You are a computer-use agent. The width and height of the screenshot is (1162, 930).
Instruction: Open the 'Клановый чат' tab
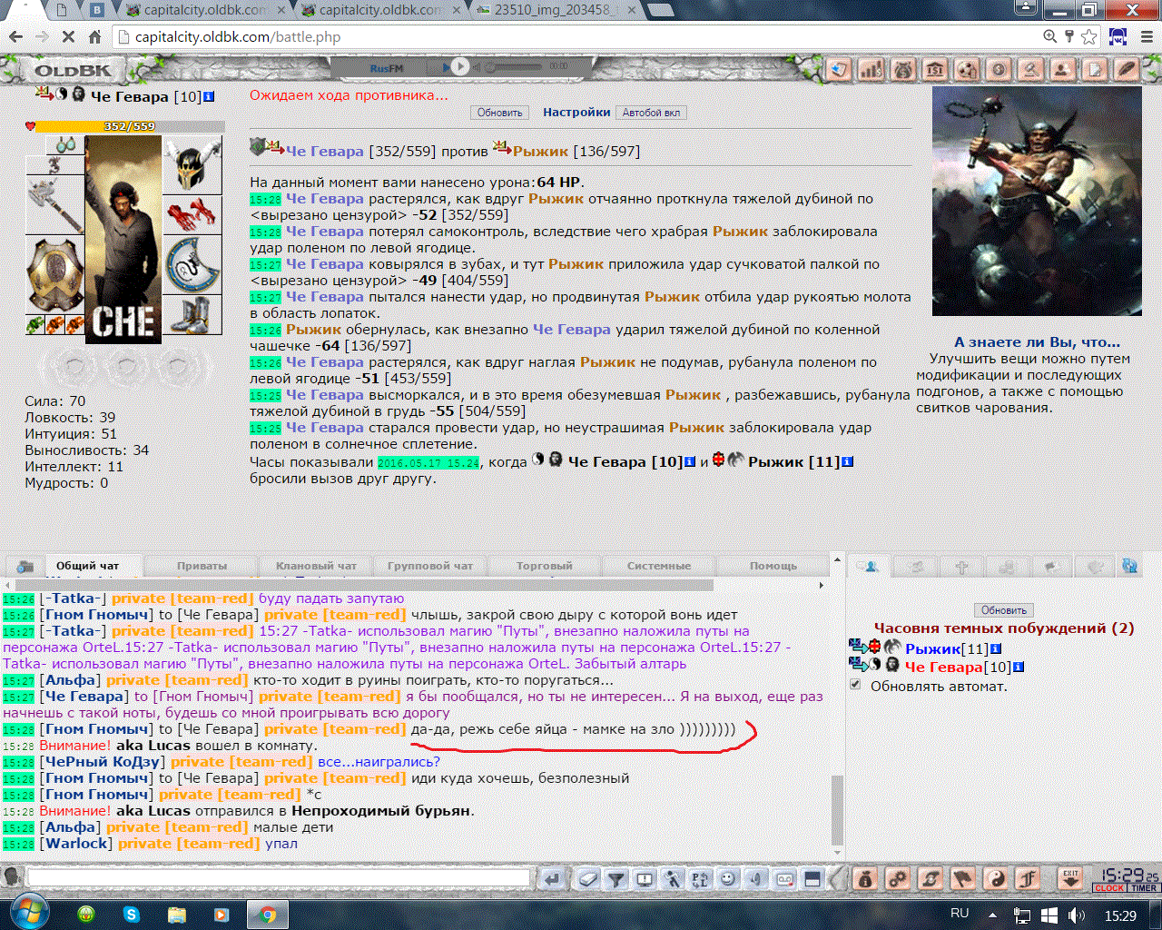point(317,566)
